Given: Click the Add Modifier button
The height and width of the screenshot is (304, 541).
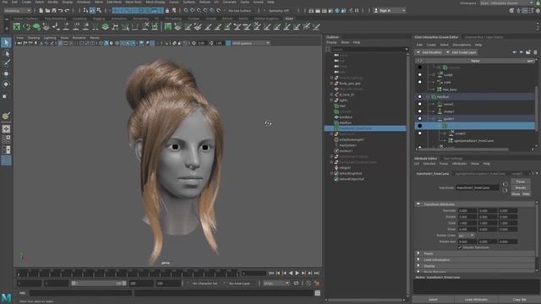Looking at the screenshot, I should 429,52.
